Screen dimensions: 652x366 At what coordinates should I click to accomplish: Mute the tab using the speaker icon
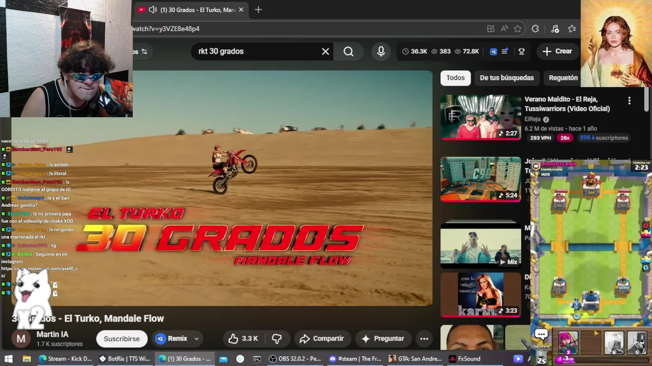(152, 10)
